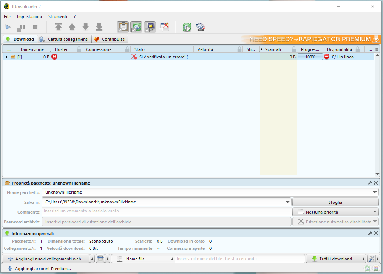Open Salva in path dropdown

287,202
